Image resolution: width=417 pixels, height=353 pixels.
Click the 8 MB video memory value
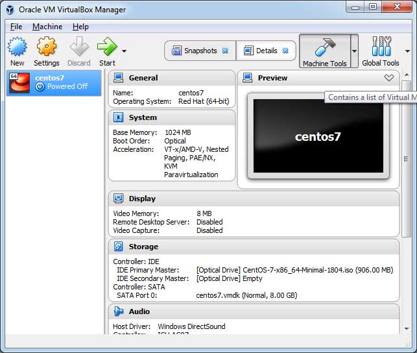point(204,213)
